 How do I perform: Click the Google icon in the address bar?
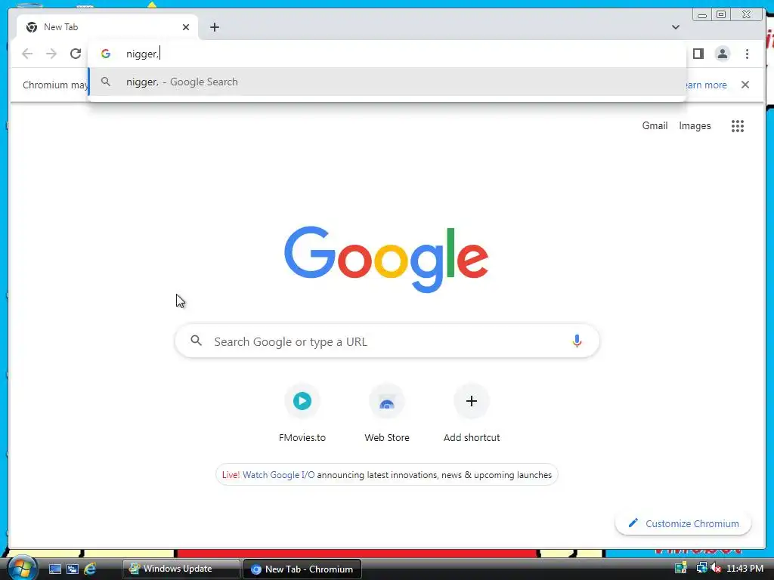pos(105,54)
